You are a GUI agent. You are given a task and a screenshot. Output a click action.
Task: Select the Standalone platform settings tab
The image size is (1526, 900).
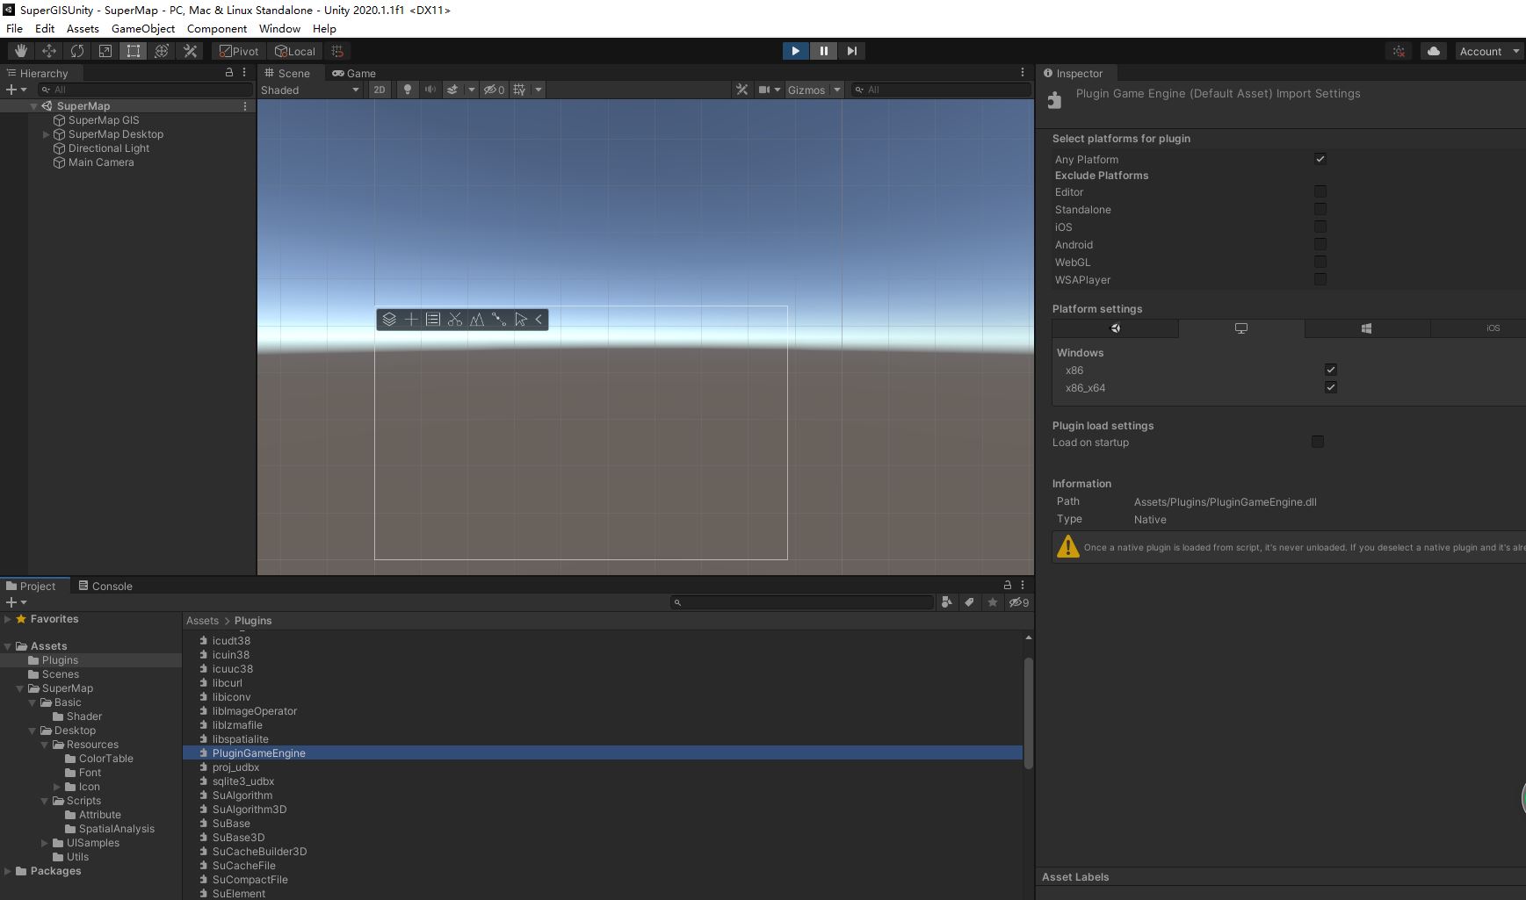click(x=1241, y=328)
